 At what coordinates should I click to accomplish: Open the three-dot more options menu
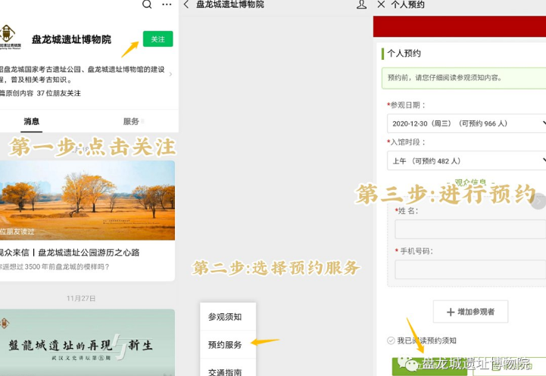pos(167,5)
